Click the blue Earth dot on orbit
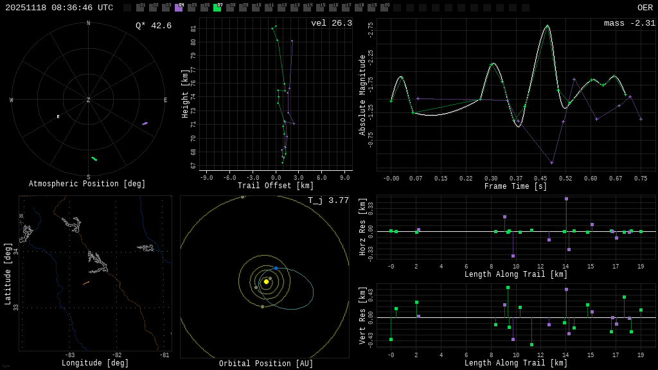 coord(276,268)
